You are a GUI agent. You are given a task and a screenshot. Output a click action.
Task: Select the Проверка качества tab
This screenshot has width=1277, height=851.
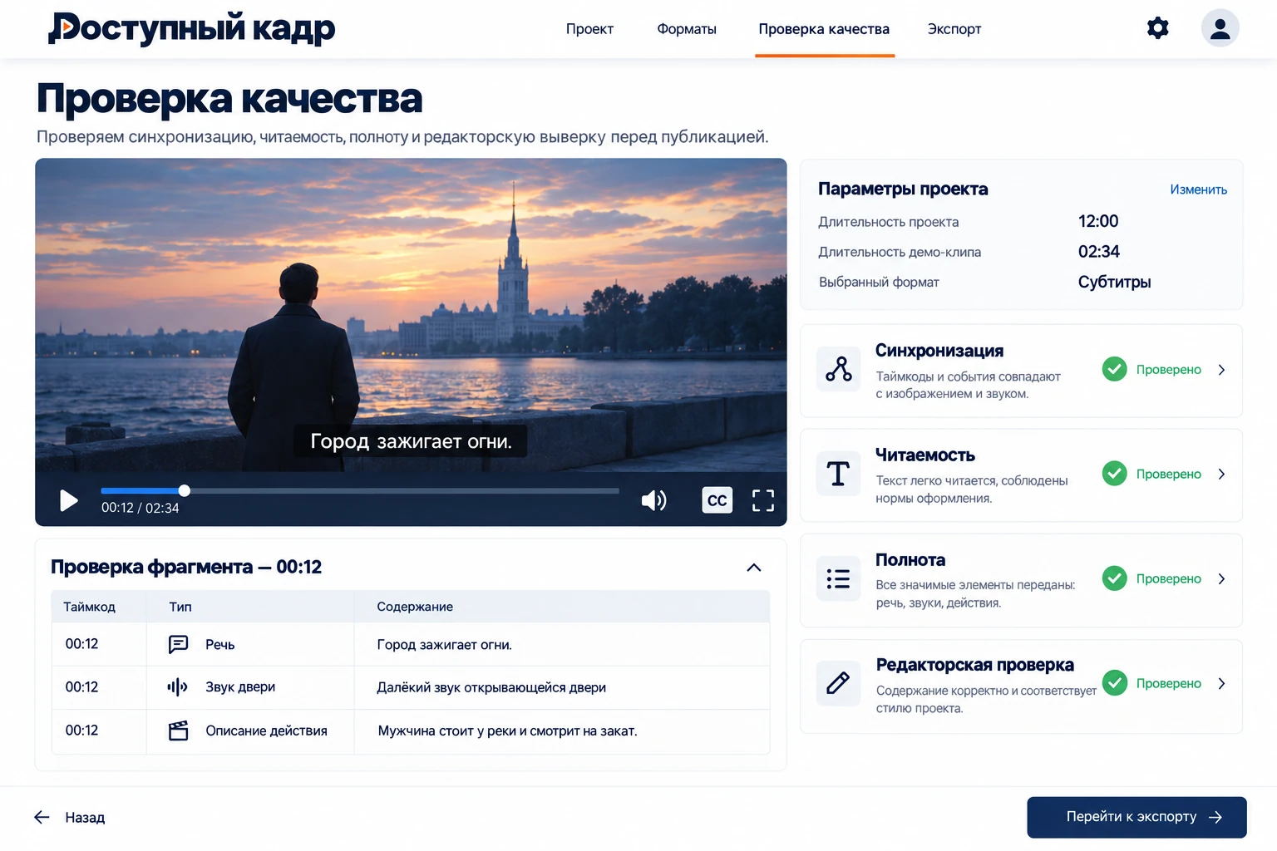point(824,29)
